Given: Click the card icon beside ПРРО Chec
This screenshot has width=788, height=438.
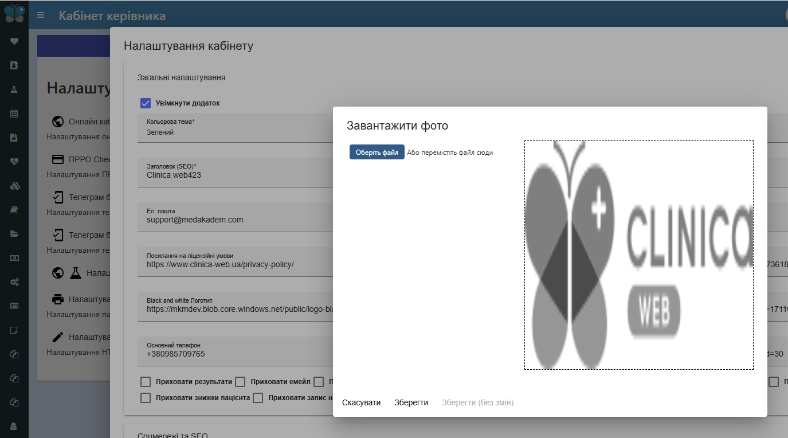Looking at the screenshot, I should 57,159.
